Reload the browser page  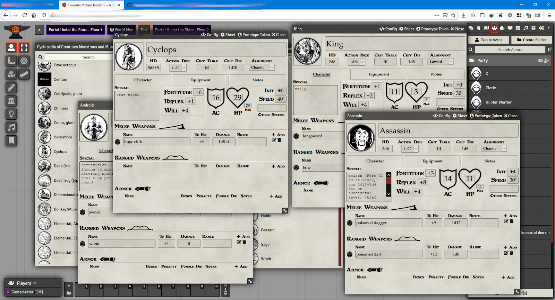point(25,15)
